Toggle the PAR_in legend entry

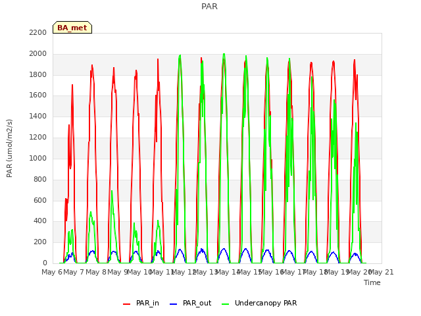point(141,303)
